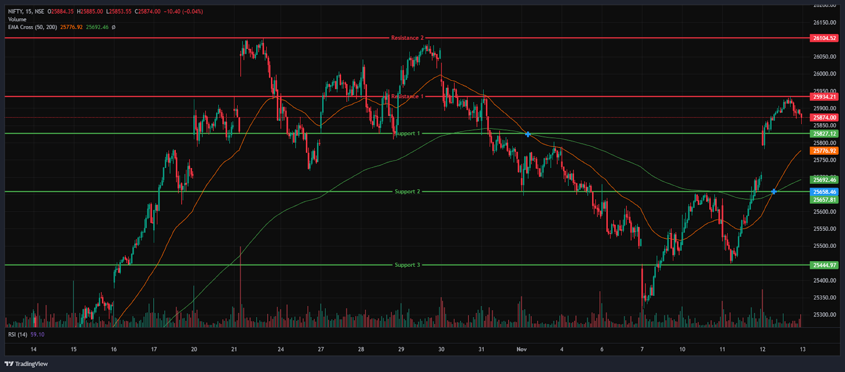Screen dimensions: 845x372
Task: Click the blue EMA cross marker on Support 2 line
Action: (x=774, y=191)
